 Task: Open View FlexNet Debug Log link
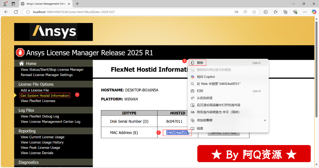40,116
